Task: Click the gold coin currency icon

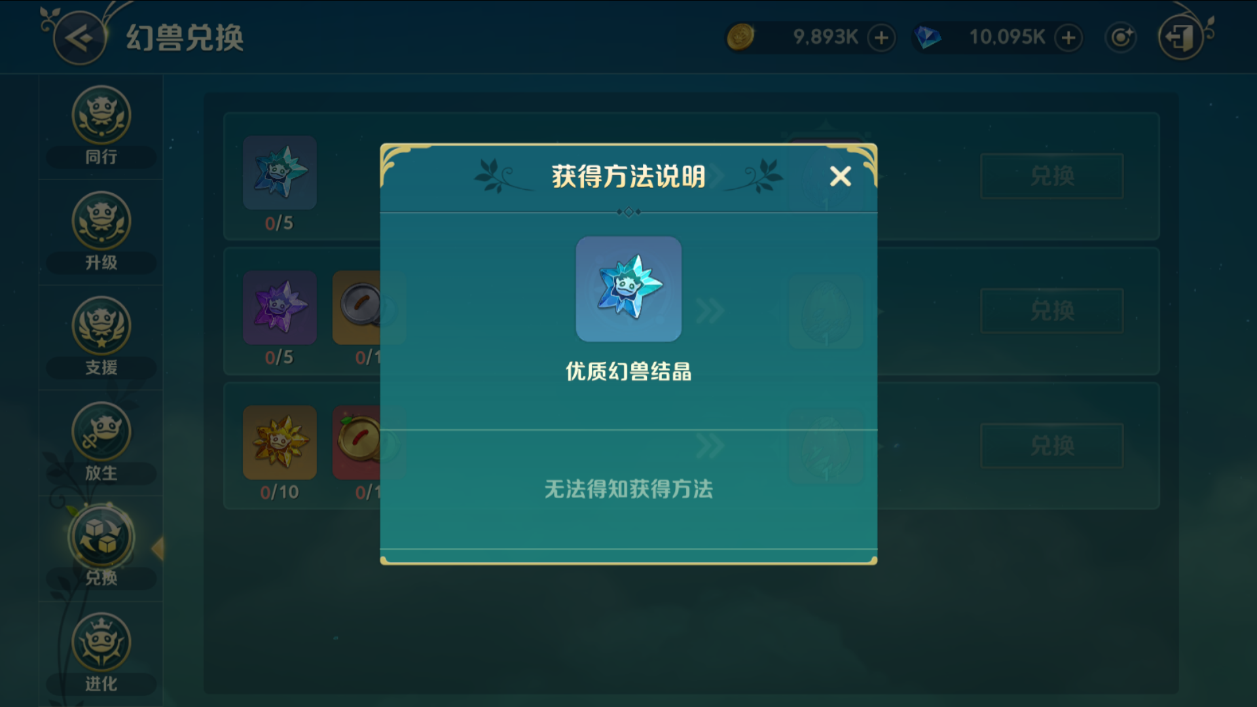Action: [740, 37]
